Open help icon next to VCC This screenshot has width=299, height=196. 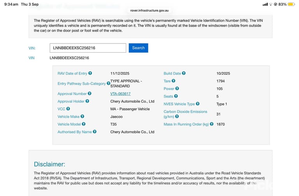[68, 109]
